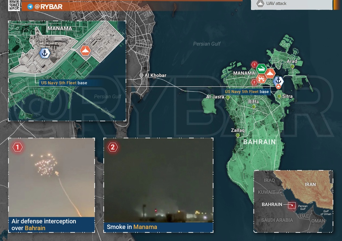Click the anchor icon on the main map
This screenshot has height=241, width=342.
click(x=278, y=81)
